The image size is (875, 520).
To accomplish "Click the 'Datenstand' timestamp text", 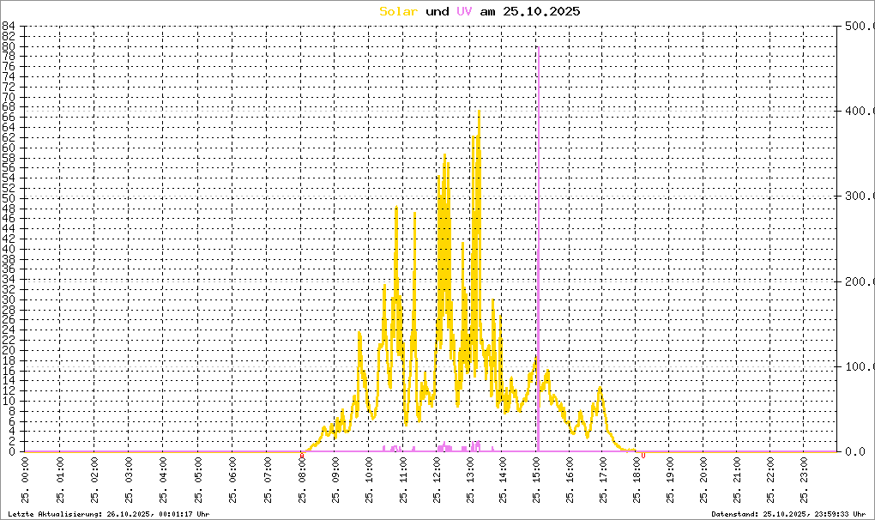I will (788, 514).
